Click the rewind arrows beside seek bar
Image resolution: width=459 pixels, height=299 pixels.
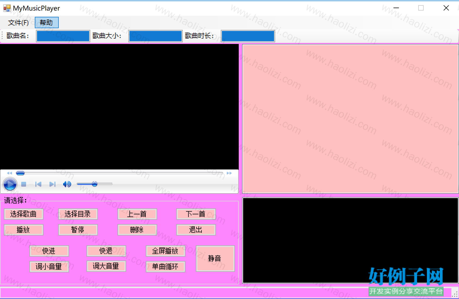coord(10,173)
